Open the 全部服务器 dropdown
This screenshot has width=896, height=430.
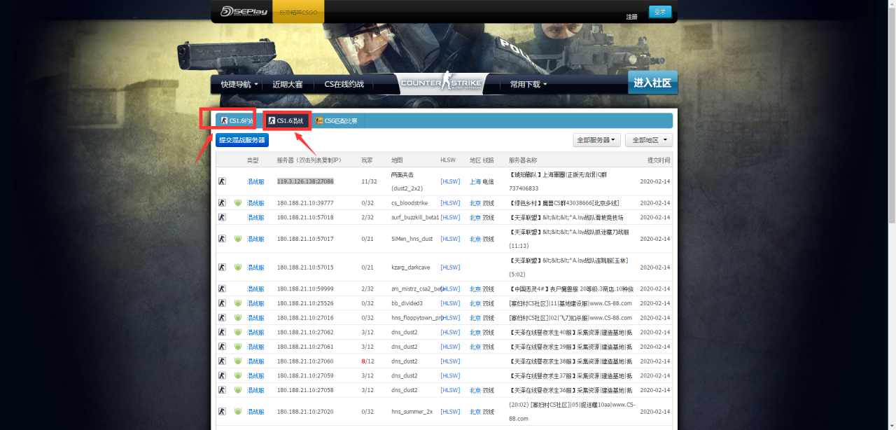(596, 140)
